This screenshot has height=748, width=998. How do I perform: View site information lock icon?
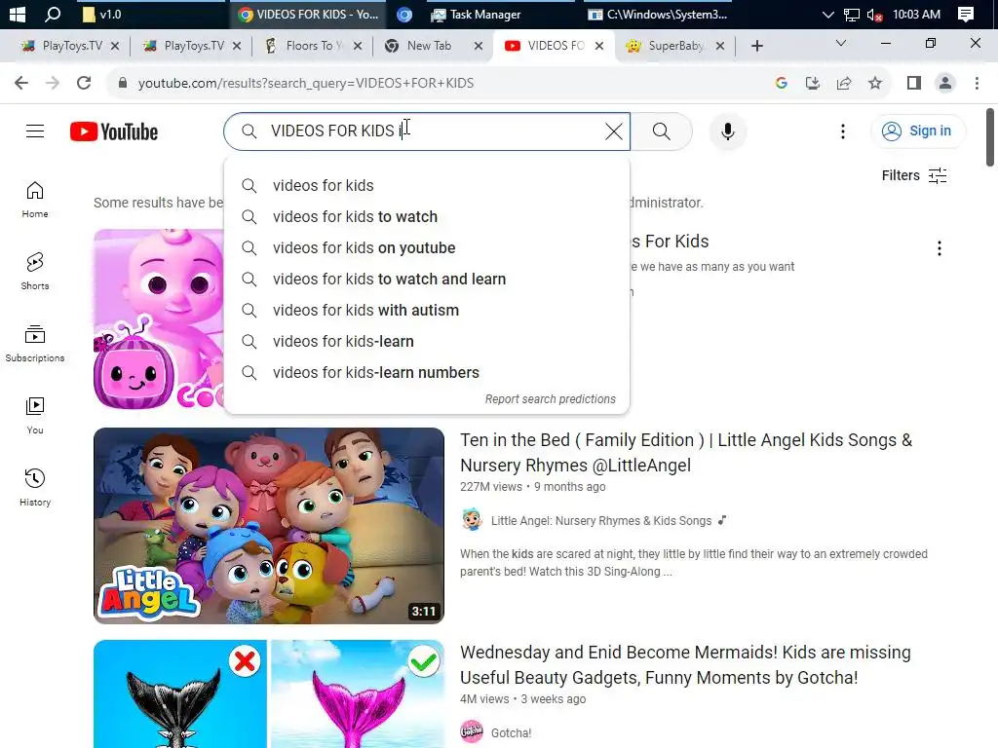122,83
